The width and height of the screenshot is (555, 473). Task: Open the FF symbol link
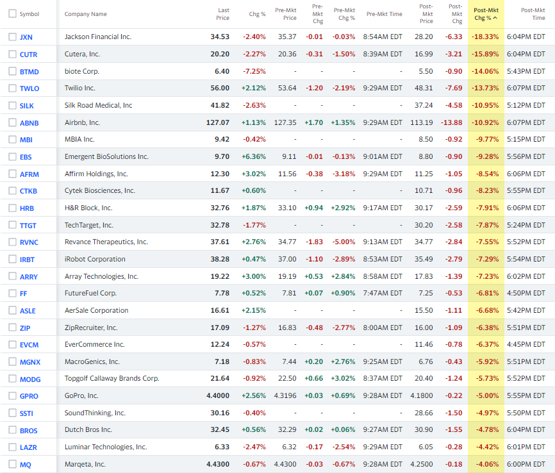tap(23, 294)
